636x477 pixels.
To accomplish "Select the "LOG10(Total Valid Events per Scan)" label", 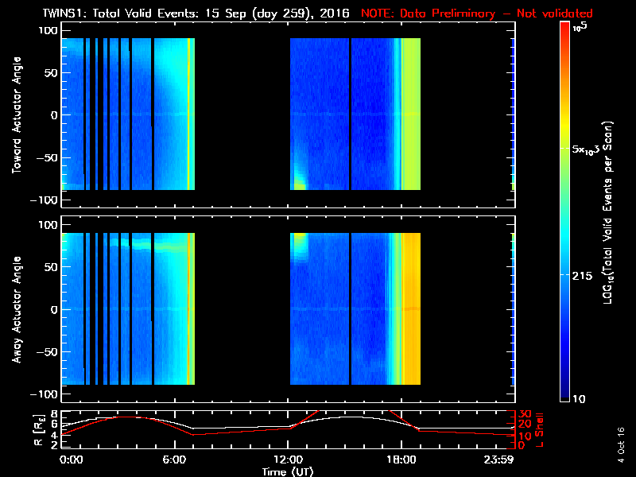I will pos(611,215).
